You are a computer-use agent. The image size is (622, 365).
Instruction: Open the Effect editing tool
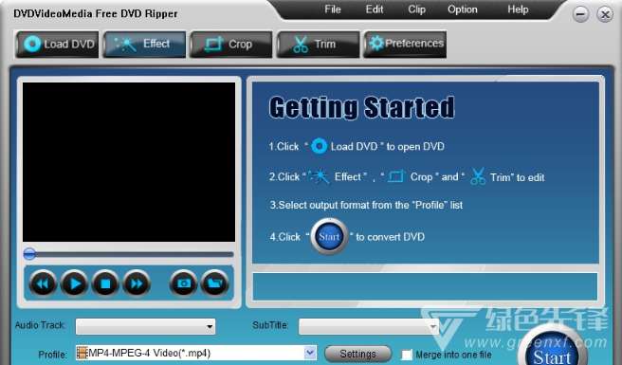(x=144, y=44)
